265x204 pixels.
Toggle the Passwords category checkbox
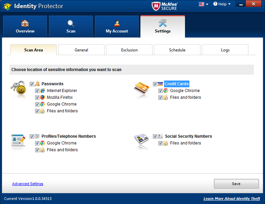point(32,84)
